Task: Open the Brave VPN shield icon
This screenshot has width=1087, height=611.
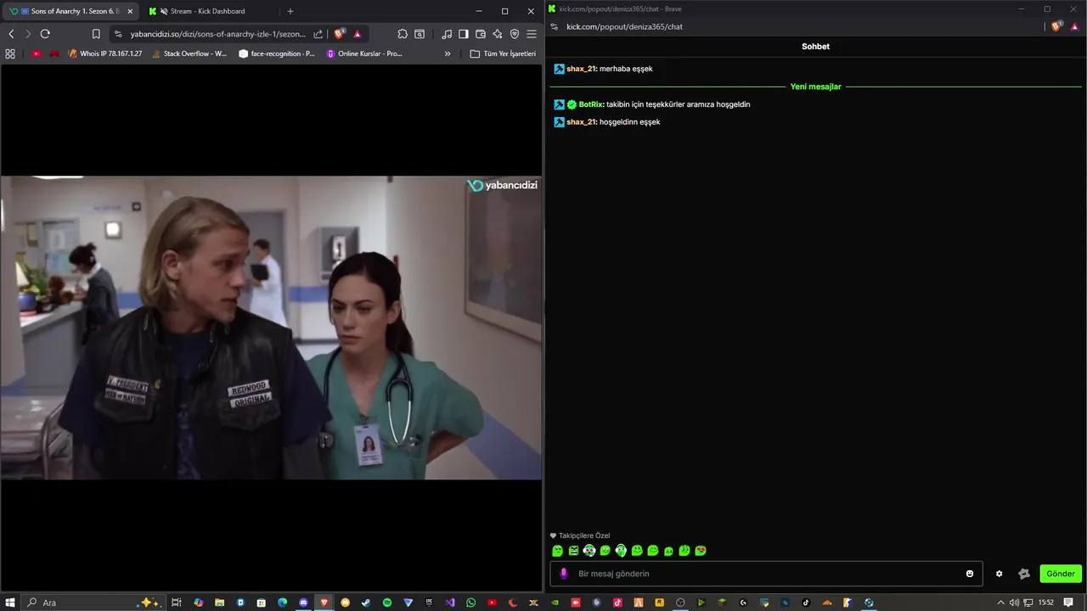Action: [x=515, y=34]
